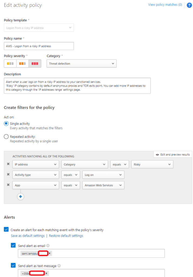
Task: Click View policy matches link
Action: pyautogui.click(x=165, y=5)
